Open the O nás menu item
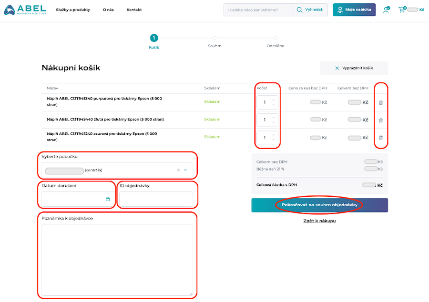The height and width of the screenshot is (302, 429). (x=108, y=10)
